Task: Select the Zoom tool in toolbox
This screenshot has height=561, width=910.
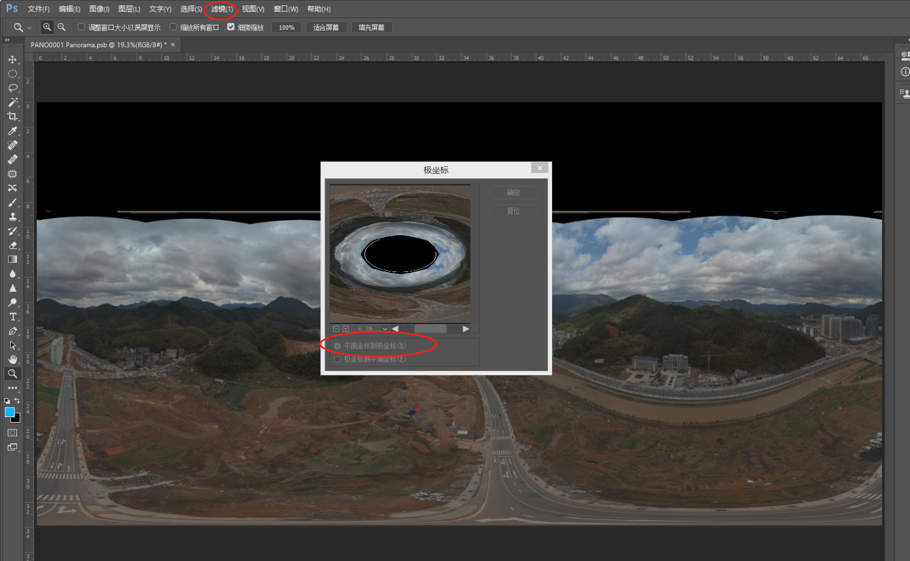Action: point(12,374)
